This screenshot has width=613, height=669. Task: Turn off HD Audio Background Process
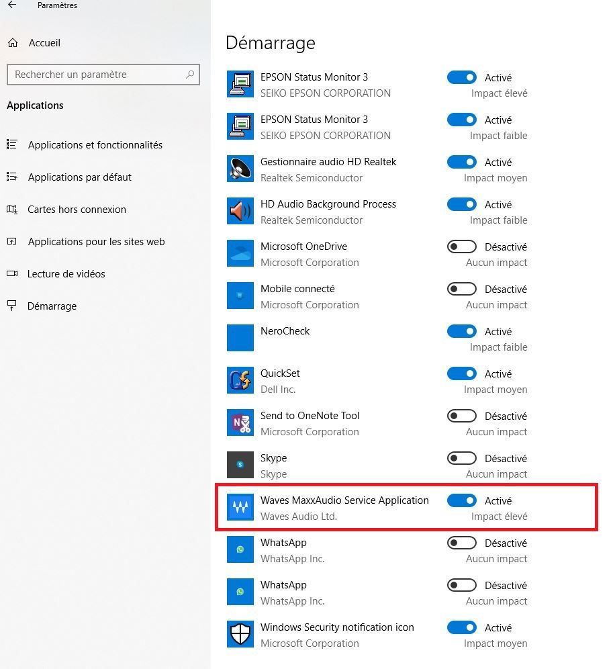[x=461, y=204]
